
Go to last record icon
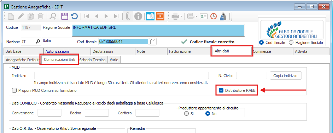click(116, 16)
